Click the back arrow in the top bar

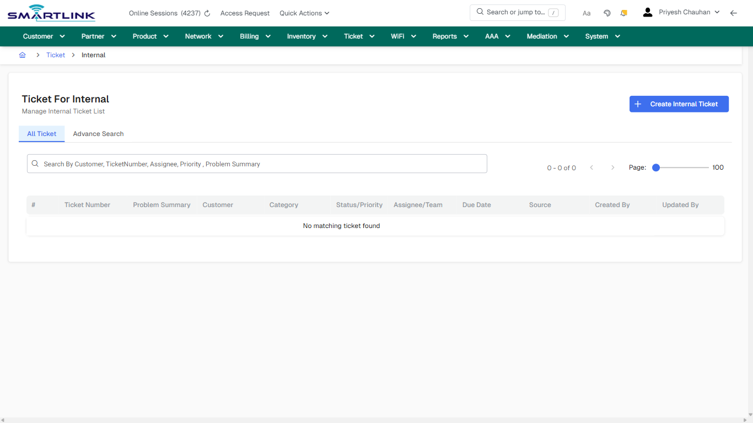734,12
